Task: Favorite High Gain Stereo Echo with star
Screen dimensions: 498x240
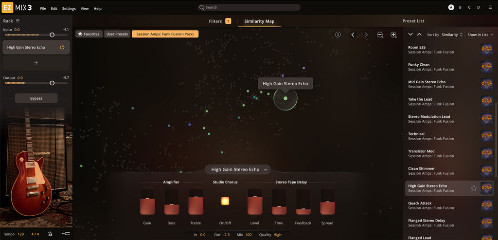Action: coord(474,188)
